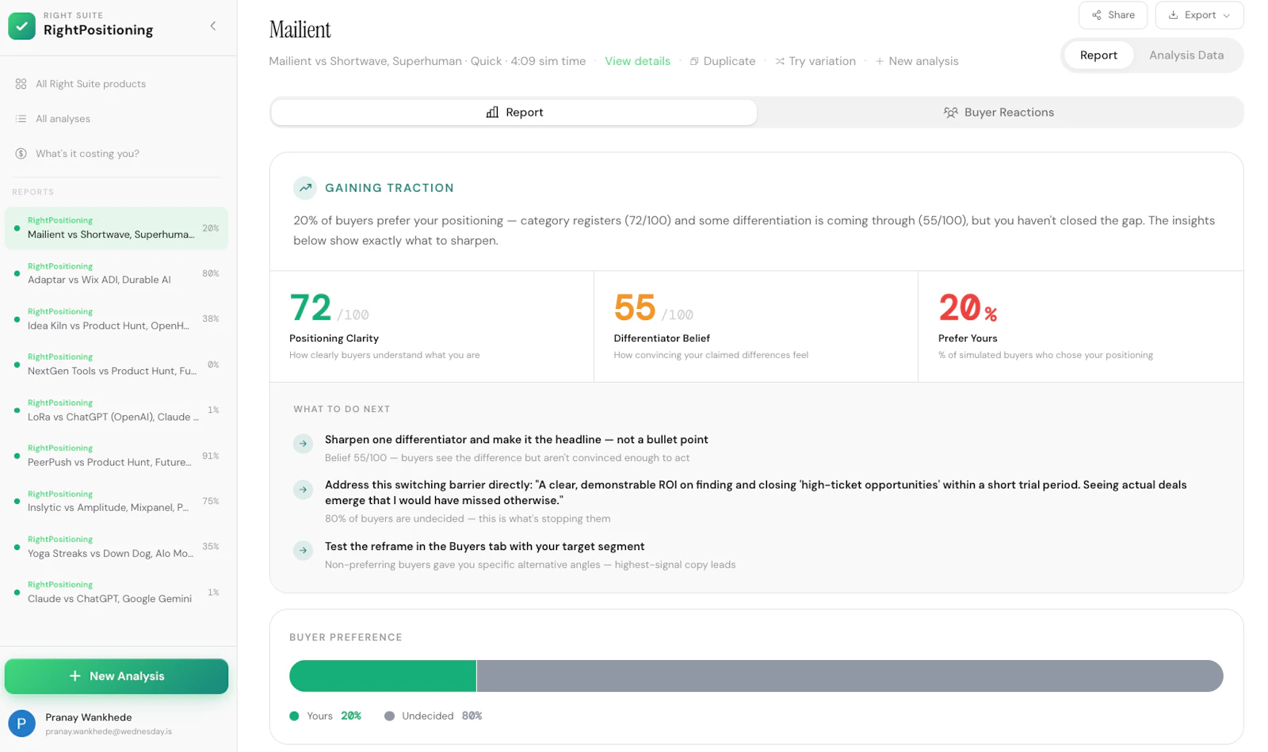Screen dimensions: 1268x752
Task: Click the All analyses list icon
Action: [21, 119]
